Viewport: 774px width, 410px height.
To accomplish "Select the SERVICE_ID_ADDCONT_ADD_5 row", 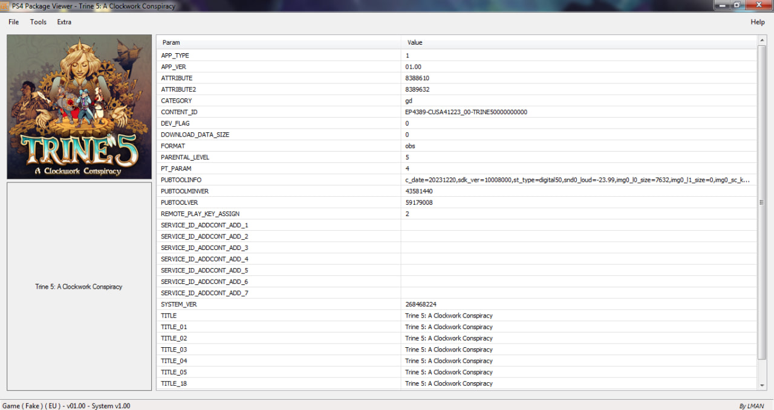I will click(x=457, y=271).
